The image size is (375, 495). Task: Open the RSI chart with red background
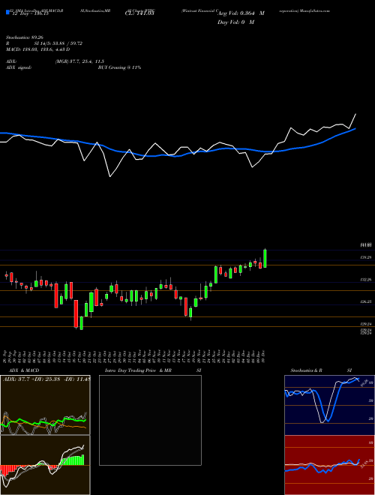click(x=329, y=465)
